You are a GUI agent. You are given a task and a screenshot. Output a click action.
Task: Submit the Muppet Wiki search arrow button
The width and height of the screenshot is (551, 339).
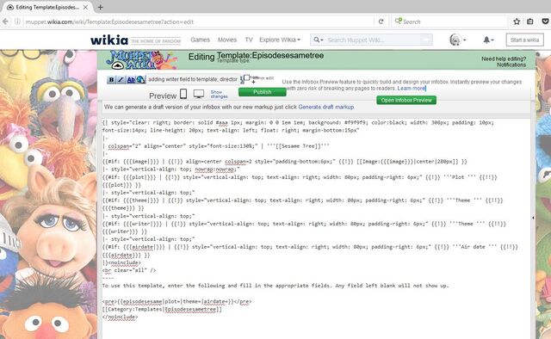427,40
